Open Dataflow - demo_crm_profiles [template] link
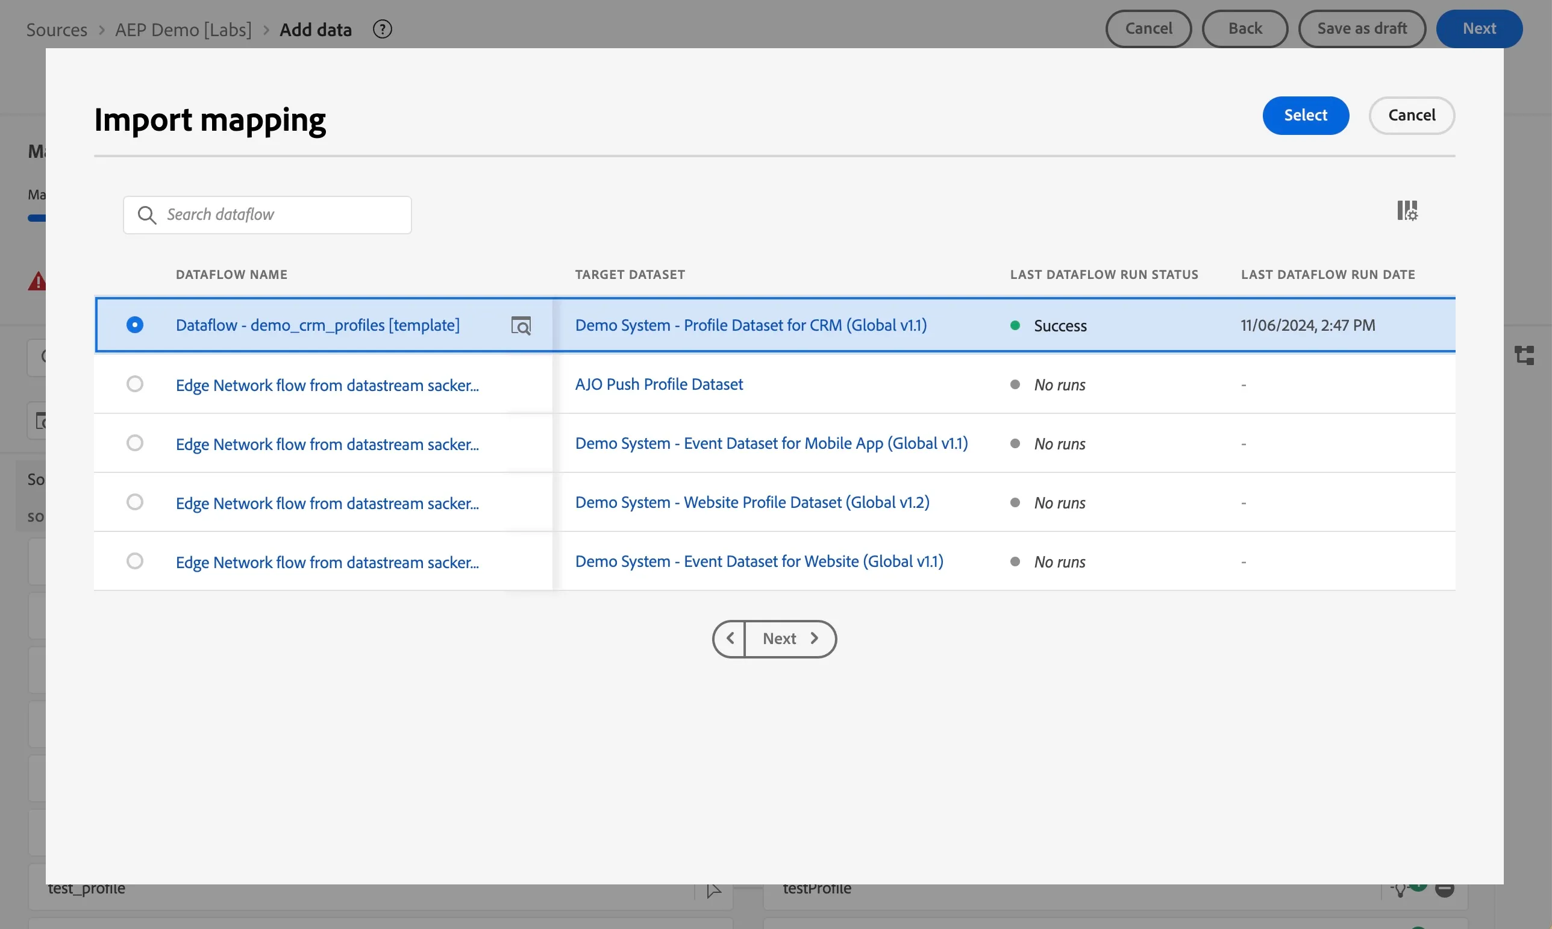This screenshot has height=929, width=1552. click(x=318, y=325)
